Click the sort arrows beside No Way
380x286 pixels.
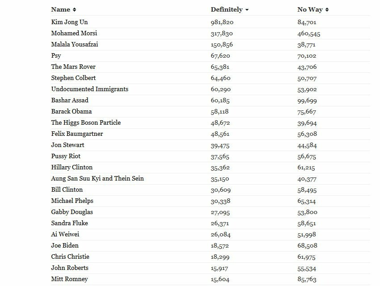point(327,10)
